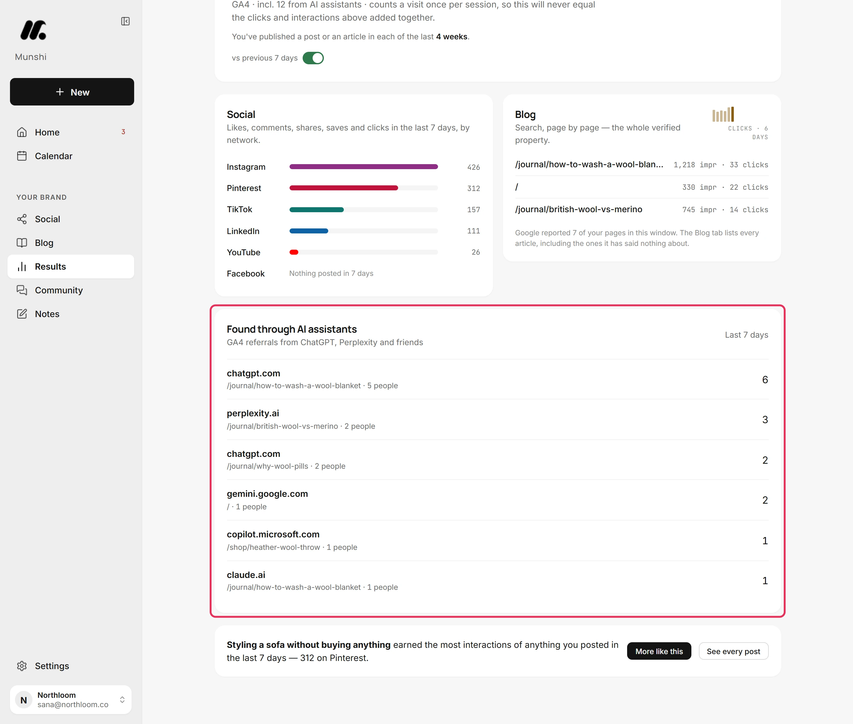Click the Pinterest count 312
The image size is (853, 724).
tap(474, 188)
